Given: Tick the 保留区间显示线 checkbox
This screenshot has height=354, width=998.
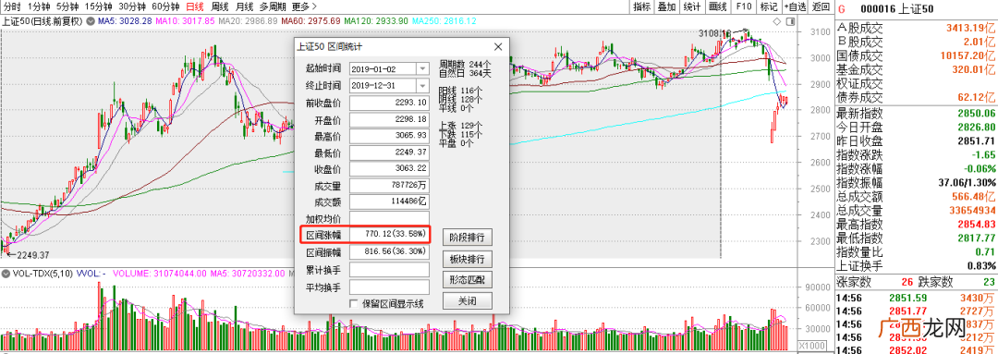Looking at the screenshot, I should 353,304.
